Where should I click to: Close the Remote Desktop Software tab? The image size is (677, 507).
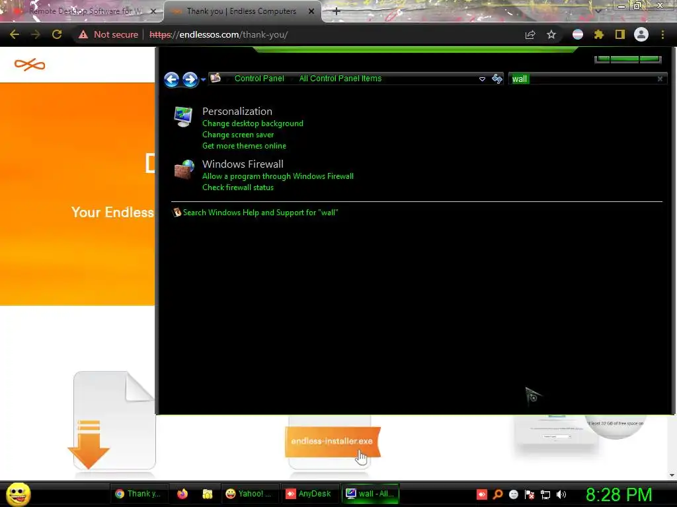[x=153, y=11]
